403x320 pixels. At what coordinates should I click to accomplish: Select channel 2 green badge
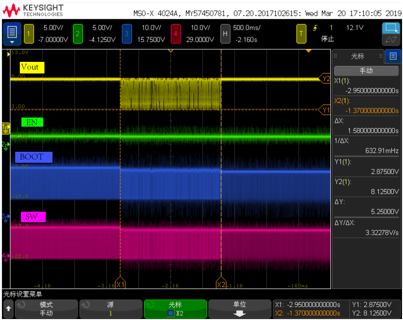point(78,34)
